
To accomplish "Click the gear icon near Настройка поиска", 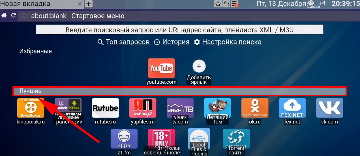I will pyautogui.click(x=197, y=42).
